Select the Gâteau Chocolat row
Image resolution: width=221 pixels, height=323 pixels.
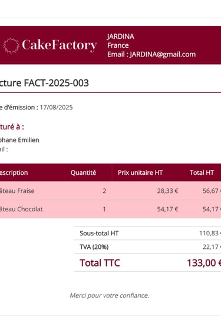coord(110,209)
